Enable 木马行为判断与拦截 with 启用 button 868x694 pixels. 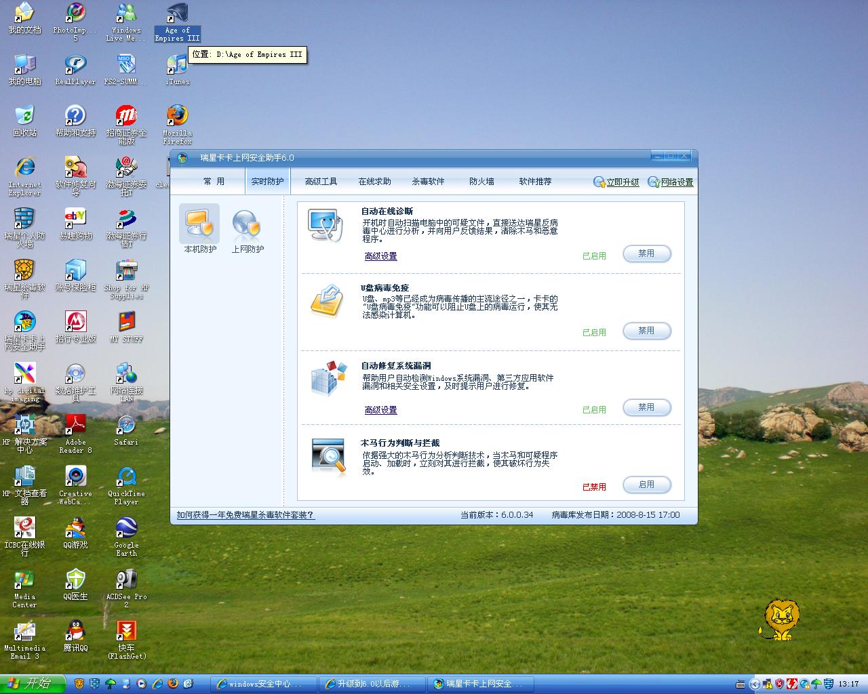click(x=647, y=485)
